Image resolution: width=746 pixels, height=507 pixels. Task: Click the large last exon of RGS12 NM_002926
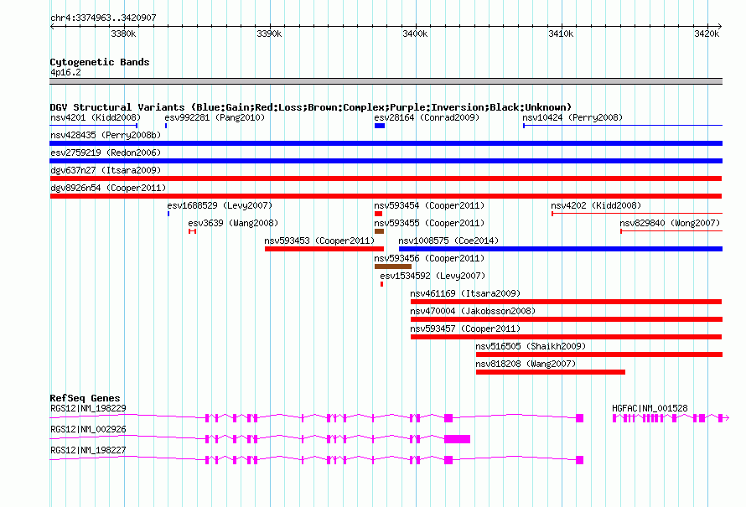click(x=457, y=439)
